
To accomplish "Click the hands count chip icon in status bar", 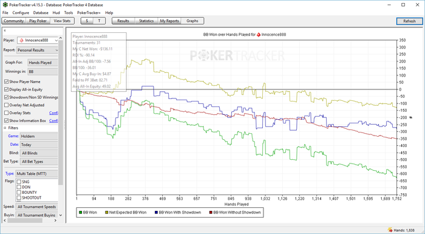I will point(390,230).
